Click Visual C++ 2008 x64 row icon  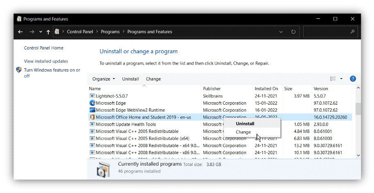coord(92,145)
